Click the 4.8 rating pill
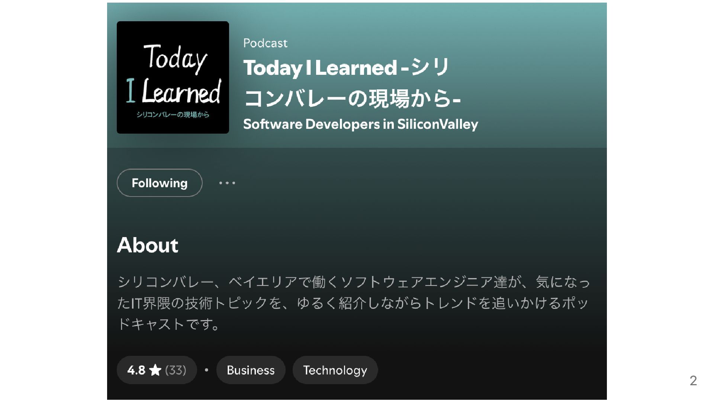 coord(157,370)
